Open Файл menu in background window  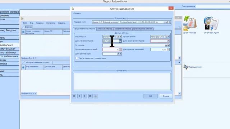(x=25, y=23)
